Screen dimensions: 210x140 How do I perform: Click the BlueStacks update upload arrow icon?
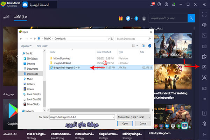[174, 4]
